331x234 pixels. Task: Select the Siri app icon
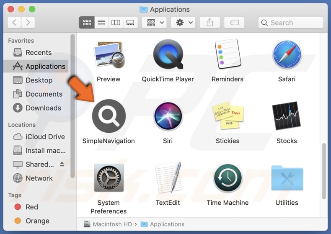168,116
